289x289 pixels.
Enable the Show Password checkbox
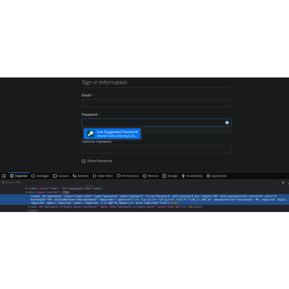click(x=84, y=161)
